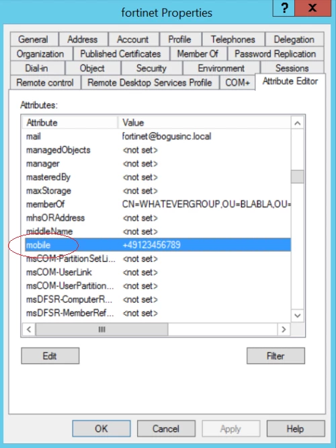Click the scroll right arrow
The width and height of the screenshot is (336, 448).
(x=284, y=330)
